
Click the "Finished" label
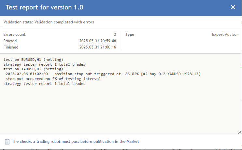click(11, 47)
